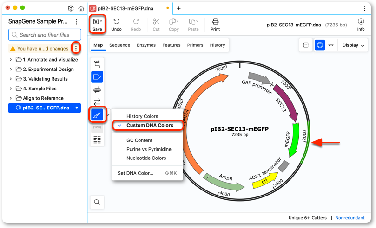Click Unique 6+ Cutters enzyme set
This screenshot has height=228, width=376.
click(x=307, y=218)
